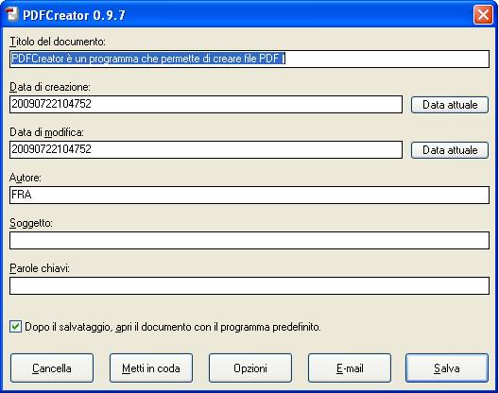Click the Cancella button
The width and height of the screenshot is (499, 393).
[52, 368]
